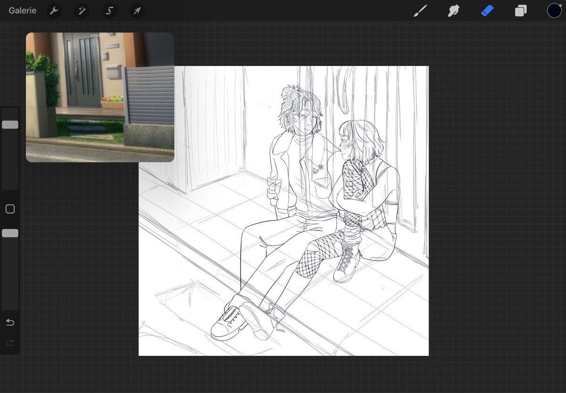Open the Layers panel

(521, 10)
